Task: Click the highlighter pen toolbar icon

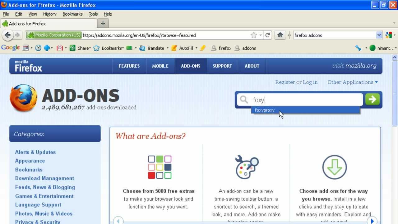Action: 203,48
